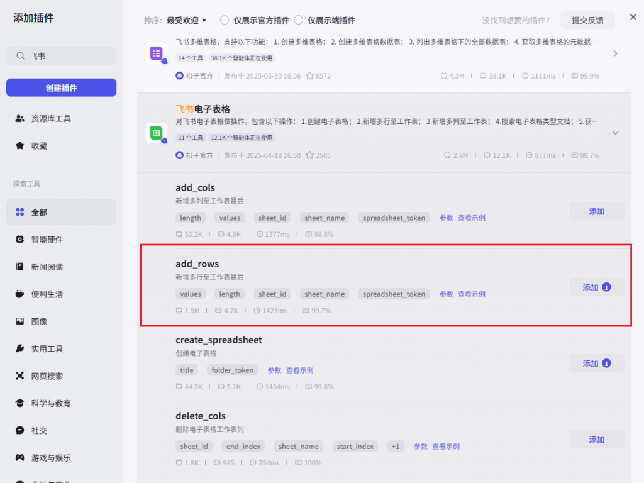The width and height of the screenshot is (644, 483).
Task: Click the 飞书电子表格 title
Action: tap(203, 109)
